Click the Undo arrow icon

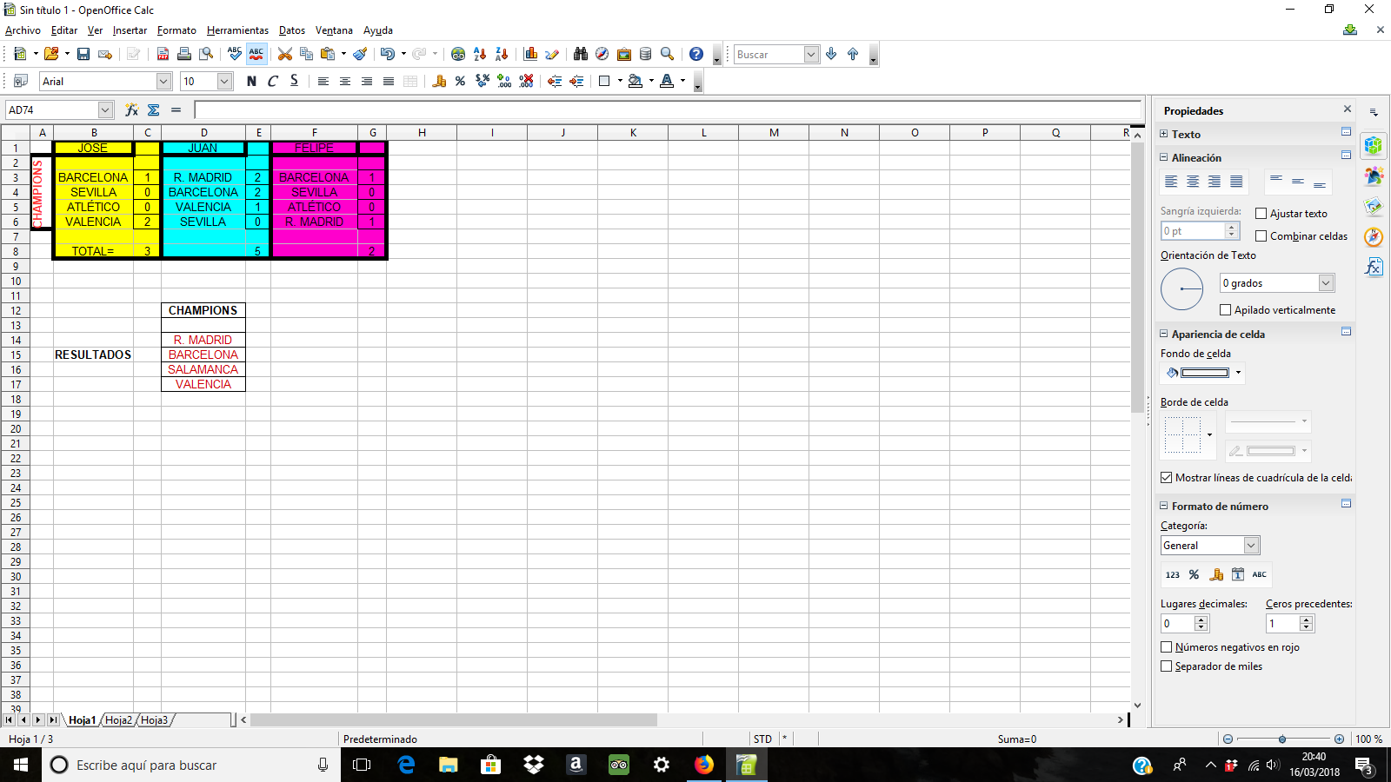[x=388, y=54]
